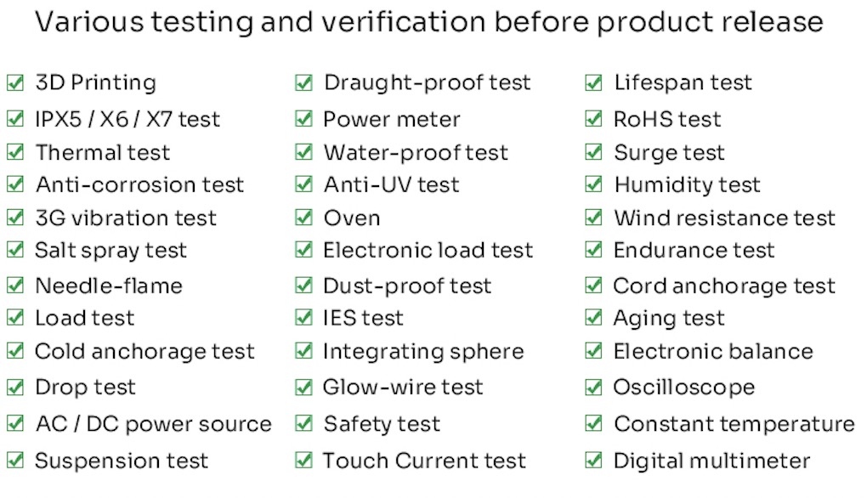Image resolution: width=867 pixels, height=498 pixels.
Task: Toggle Salt spray test checkbox
Action: [15, 250]
